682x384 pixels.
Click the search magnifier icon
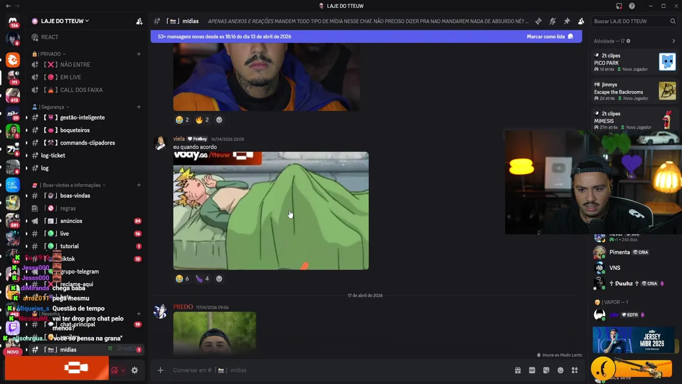(x=673, y=21)
